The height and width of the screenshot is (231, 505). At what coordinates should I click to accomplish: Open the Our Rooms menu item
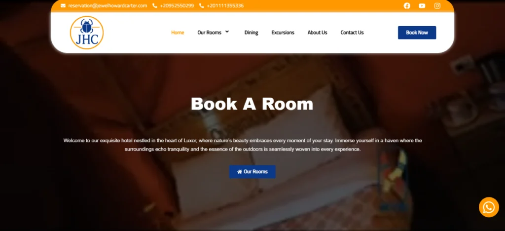[x=209, y=33]
